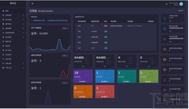
Task: Click the 2020 start-time cell in ERP row
Action: (x=134, y=26)
